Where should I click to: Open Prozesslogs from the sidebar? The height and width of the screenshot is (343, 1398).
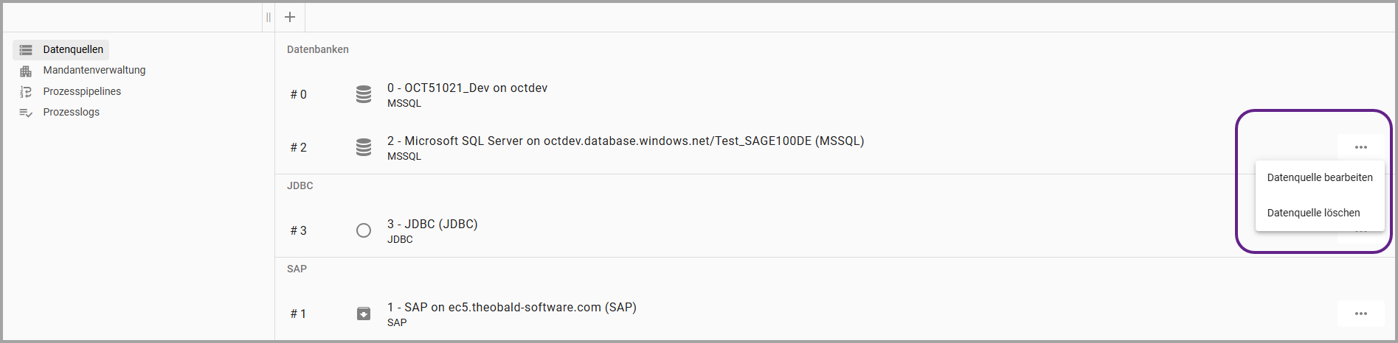pyautogui.click(x=71, y=112)
